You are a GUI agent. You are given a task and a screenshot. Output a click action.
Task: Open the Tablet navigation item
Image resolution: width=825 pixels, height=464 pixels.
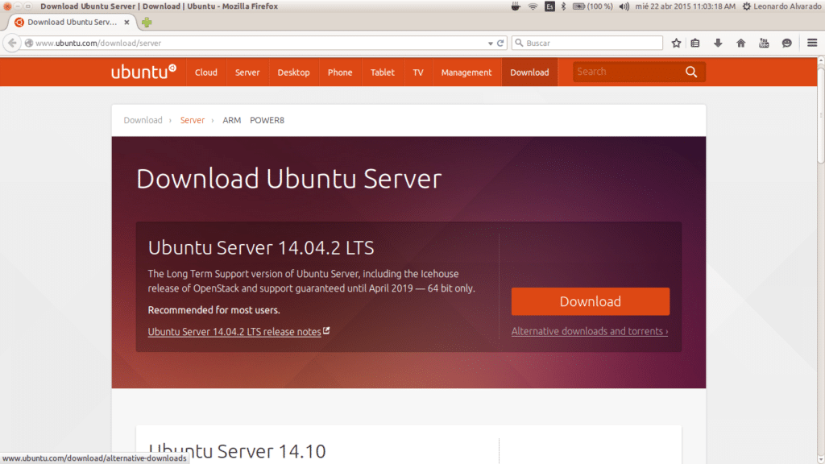[383, 72]
